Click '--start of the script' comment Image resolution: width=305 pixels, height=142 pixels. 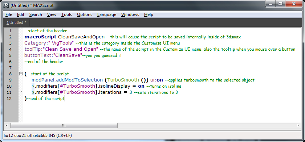[48, 74]
